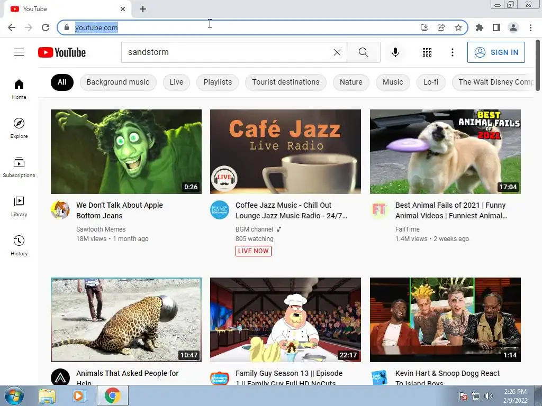Open the Windows Start button
The image size is (542, 406).
click(14, 395)
